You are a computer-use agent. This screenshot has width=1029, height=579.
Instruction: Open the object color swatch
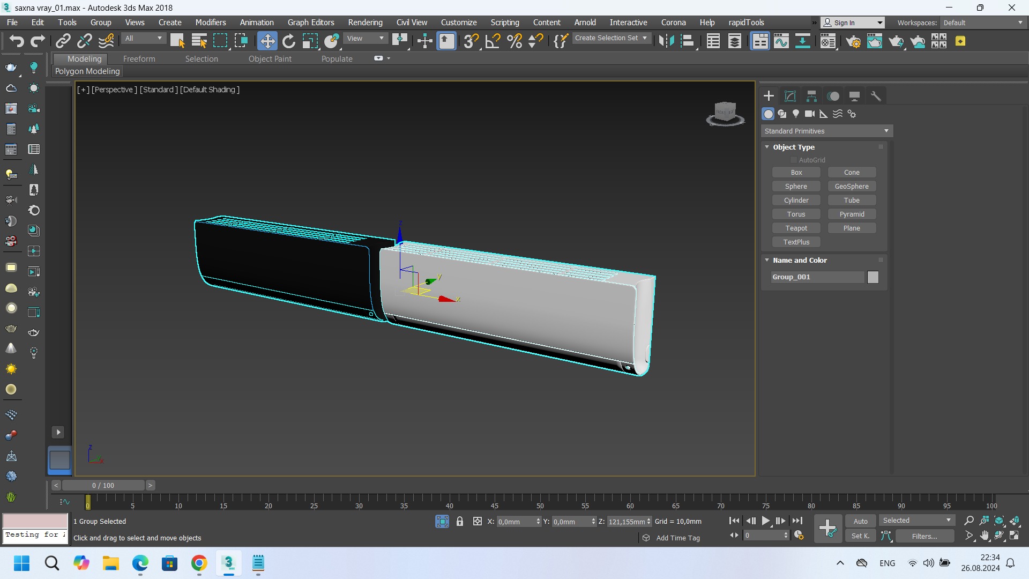tap(873, 277)
